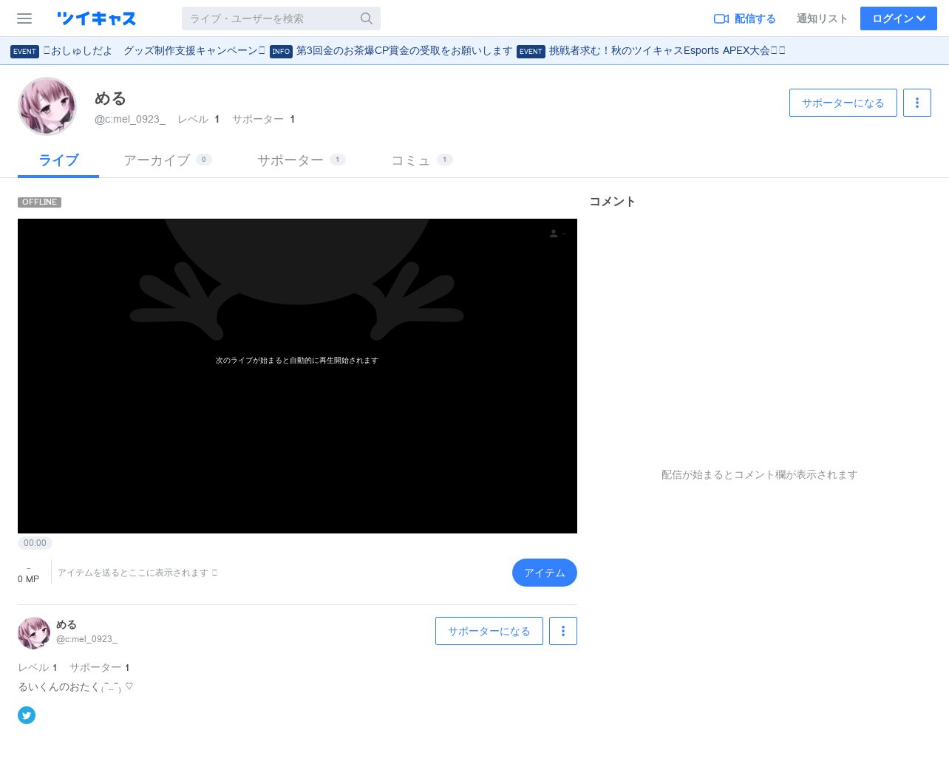Click the ツイキャス logo

(x=96, y=18)
